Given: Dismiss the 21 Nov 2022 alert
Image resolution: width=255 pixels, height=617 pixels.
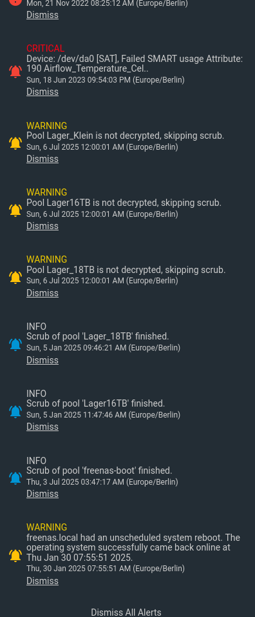Looking at the screenshot, I should pyautogui.click(x=42, y=15).
